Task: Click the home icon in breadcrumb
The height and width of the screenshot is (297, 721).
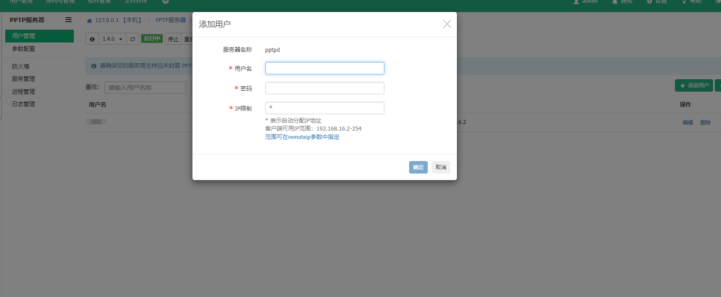Action: 89,20
